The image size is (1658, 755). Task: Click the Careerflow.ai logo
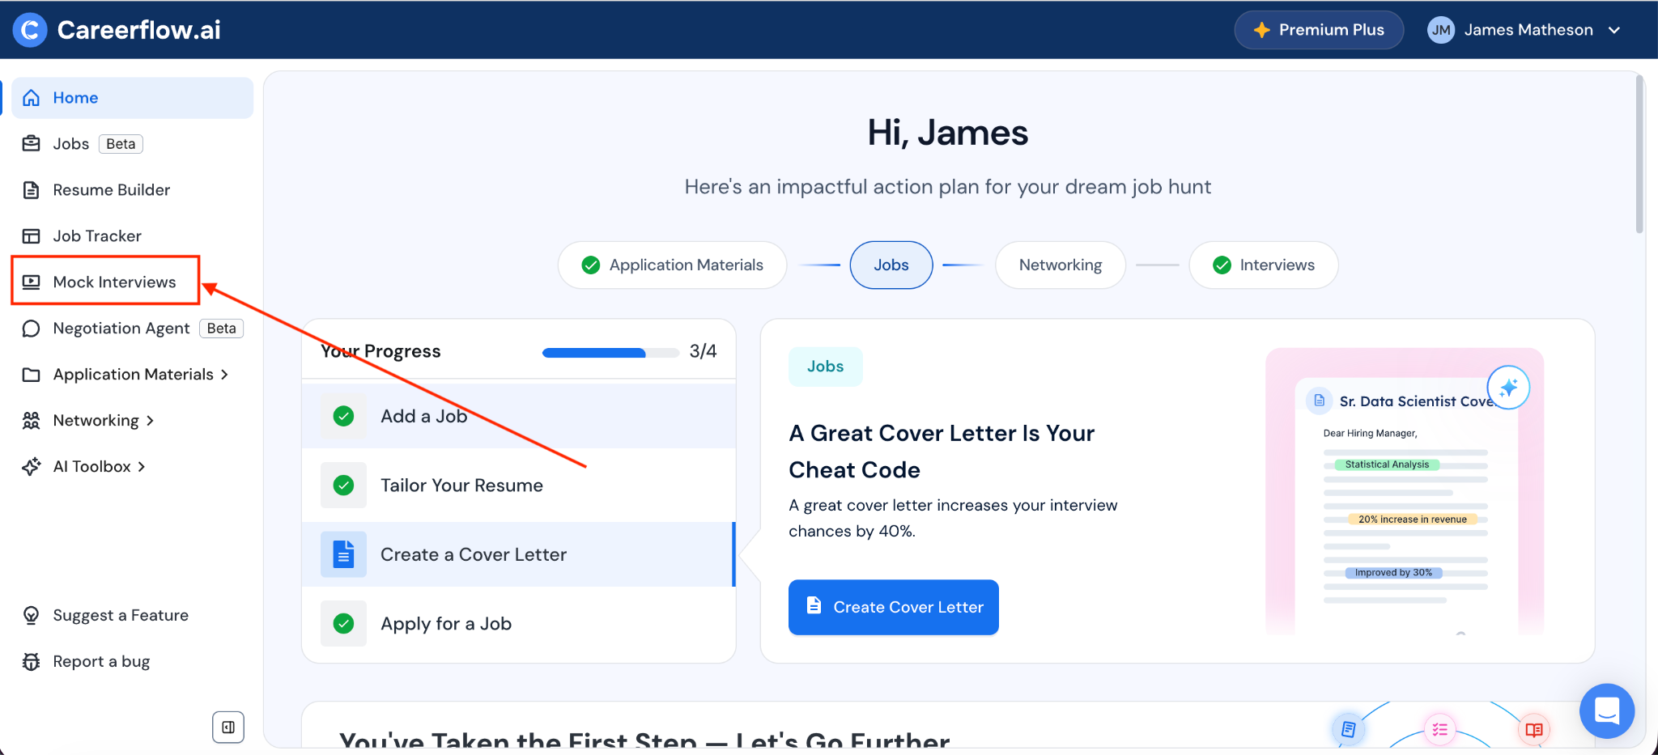coord(116,29)
